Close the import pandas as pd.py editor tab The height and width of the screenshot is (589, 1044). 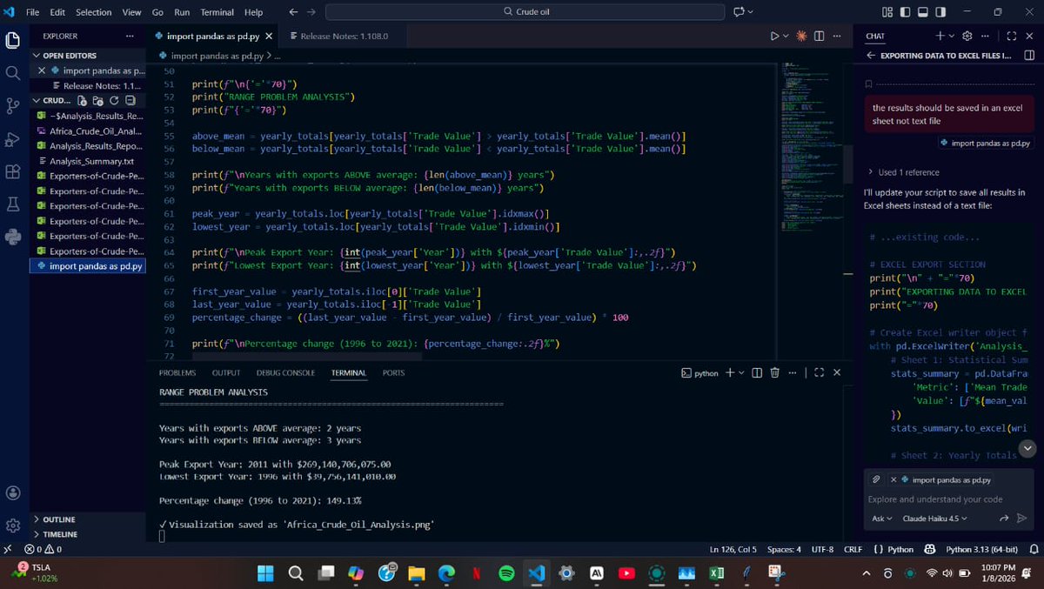tap(269, 37)
